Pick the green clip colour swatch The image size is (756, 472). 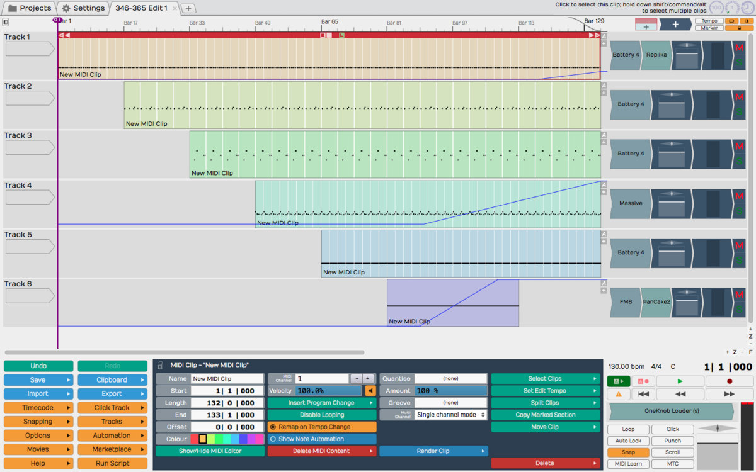[219, 439]
